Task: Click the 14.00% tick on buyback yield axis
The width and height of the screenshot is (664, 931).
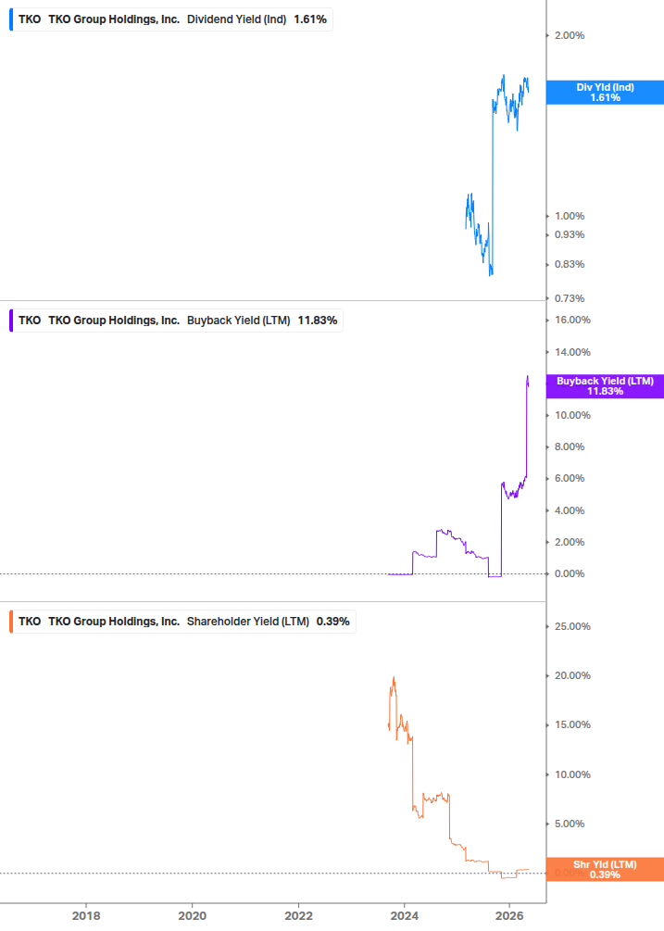Action: (572, 353)
